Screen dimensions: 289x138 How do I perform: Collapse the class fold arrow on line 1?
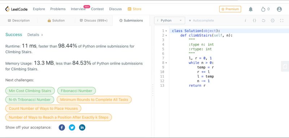166,31
